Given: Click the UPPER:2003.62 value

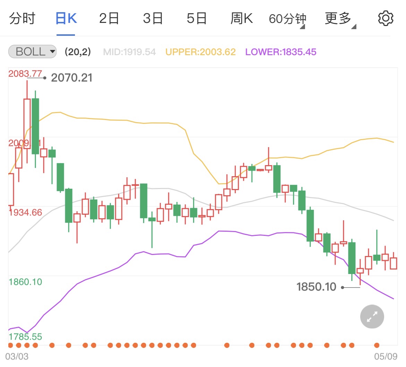Looking at the screenshot, I should pyautogui.click(x=201, y=52).
